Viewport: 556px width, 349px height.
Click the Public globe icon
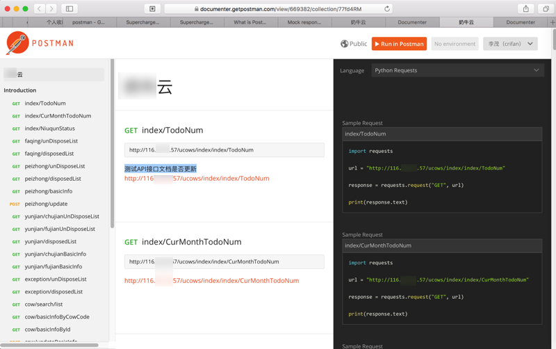pos(344,44)
